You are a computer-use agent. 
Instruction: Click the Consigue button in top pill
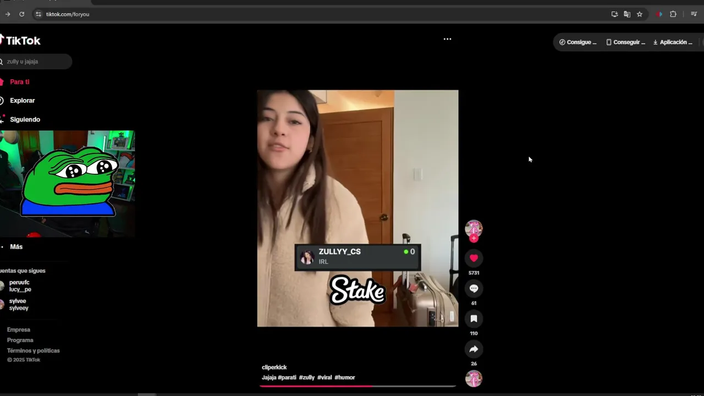(x=578, y=42)
